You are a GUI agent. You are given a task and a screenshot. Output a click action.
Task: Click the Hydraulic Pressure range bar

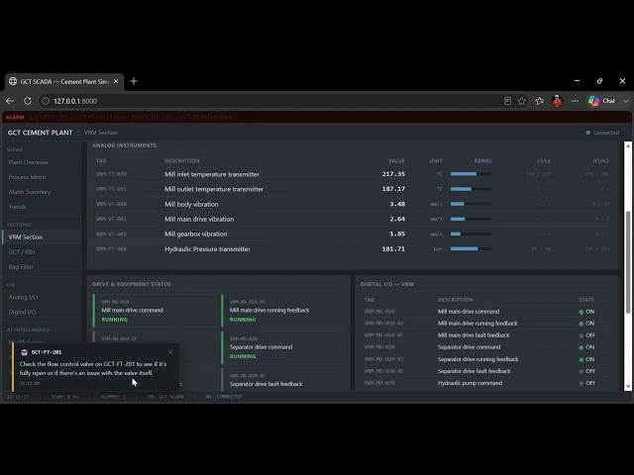click(472, 248)
